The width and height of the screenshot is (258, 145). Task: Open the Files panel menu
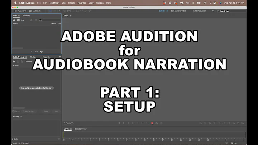pos(19,16)
